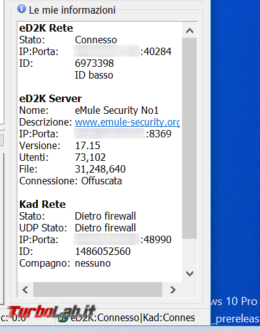Click the UDP Stato label

[43, 228]
